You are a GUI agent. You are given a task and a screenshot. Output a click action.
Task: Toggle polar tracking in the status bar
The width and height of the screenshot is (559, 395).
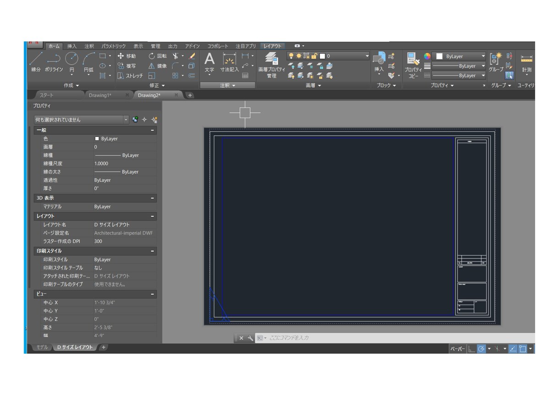tap(481, 349)
